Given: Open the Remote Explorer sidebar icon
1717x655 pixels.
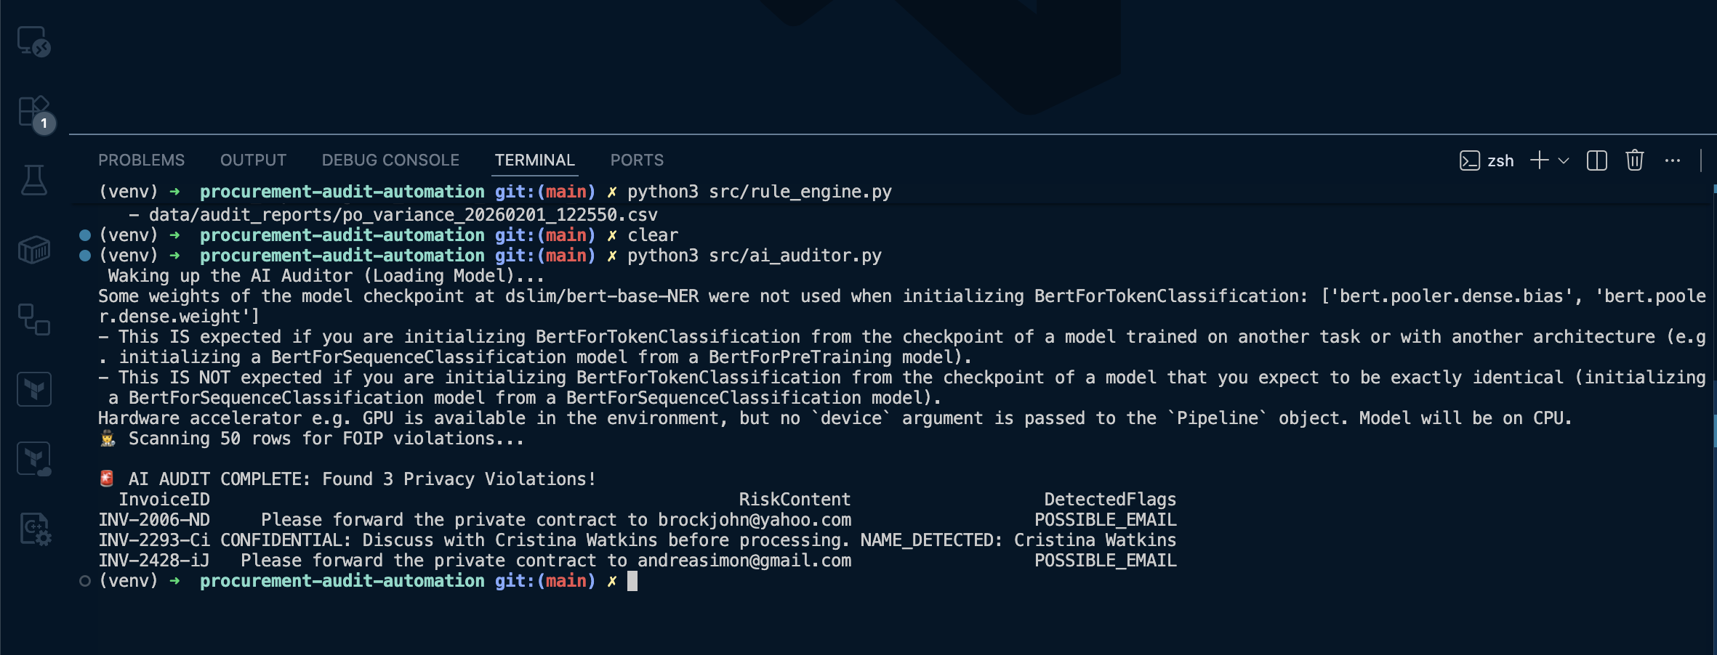Looking at the screenshot, I should [x=33, y=41].
